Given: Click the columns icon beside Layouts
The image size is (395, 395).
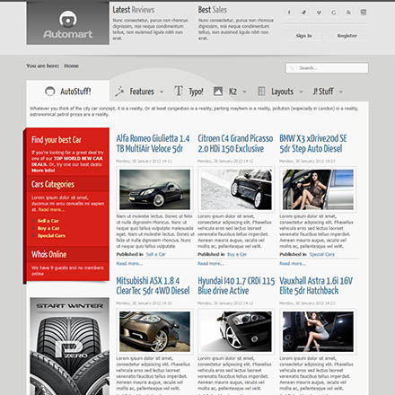Looking at the screenshot, I should 261,92.
